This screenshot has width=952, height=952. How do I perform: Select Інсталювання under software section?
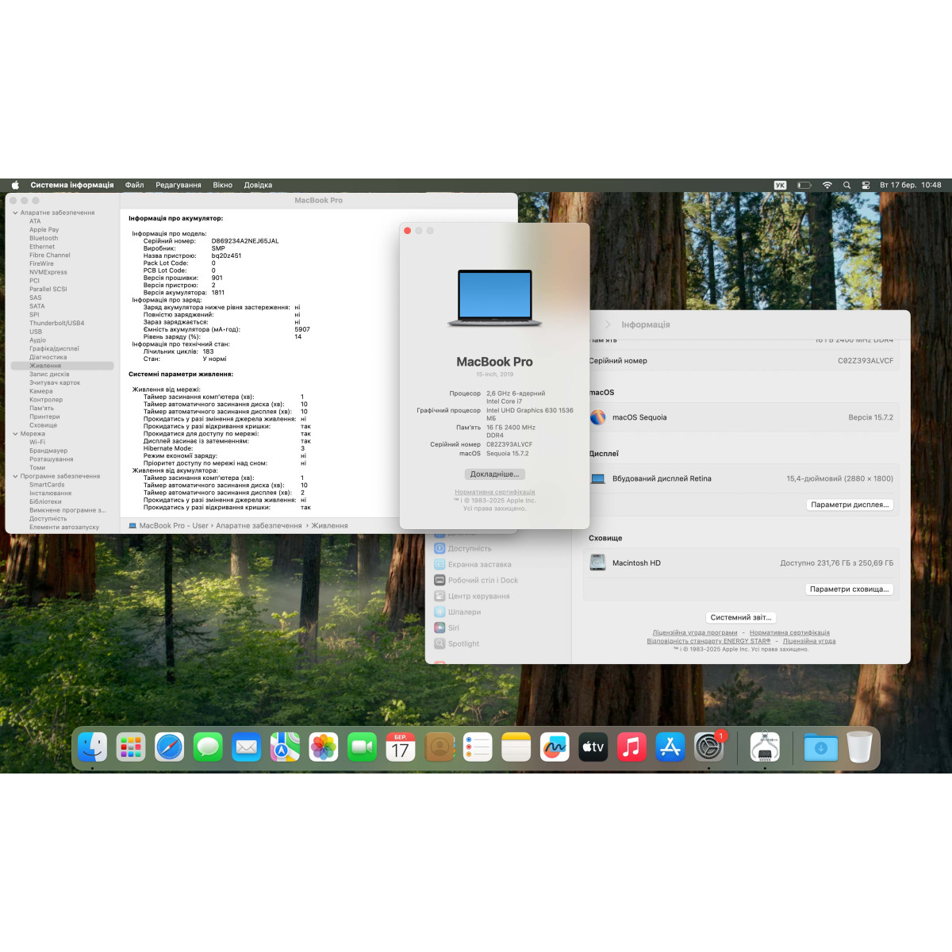click(50, 493)
